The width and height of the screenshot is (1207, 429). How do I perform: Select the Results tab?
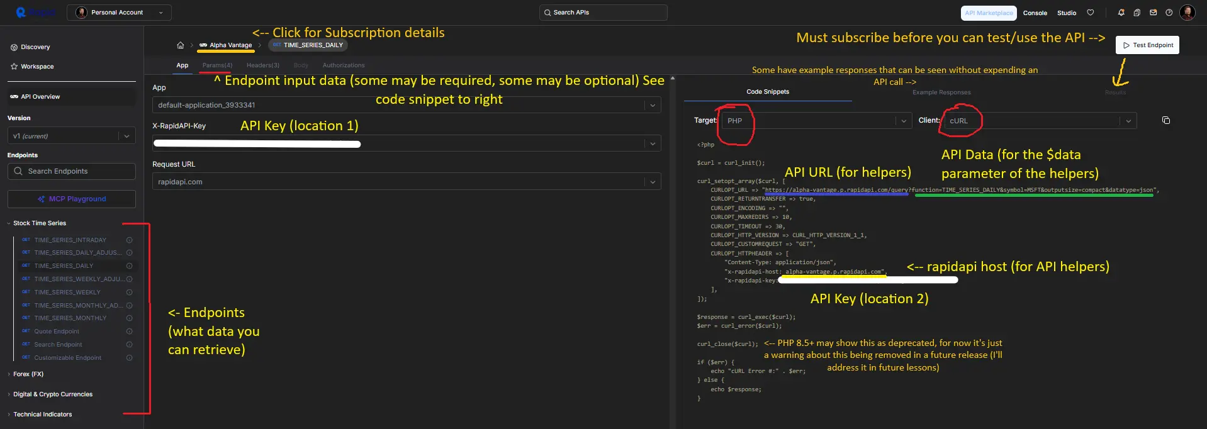1115,92
